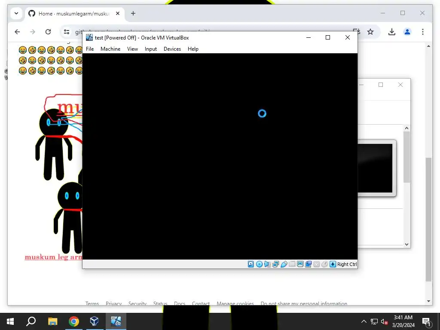Open VirtualBox Manager cube icon on taskbar
The image size is (440, 330).
pos(94,321)
